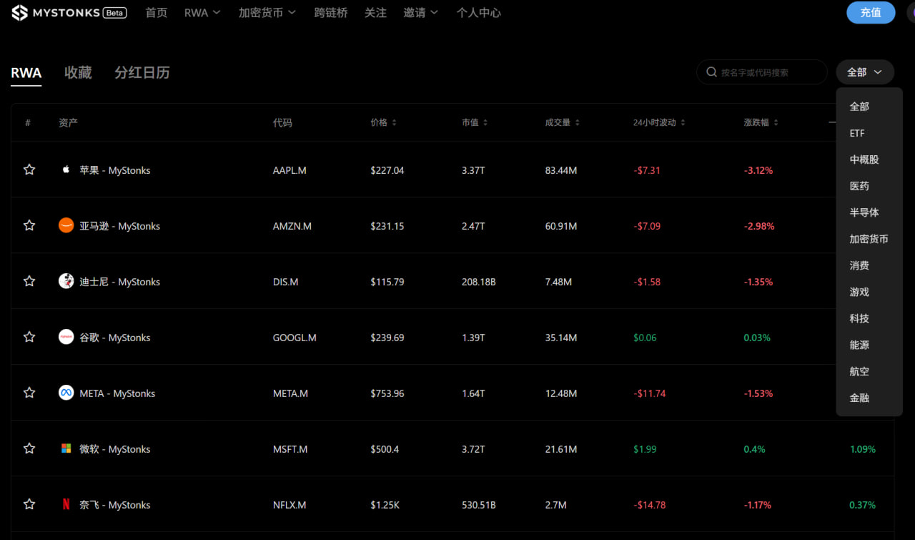Click the -3.12% change value

click(758, 170)
